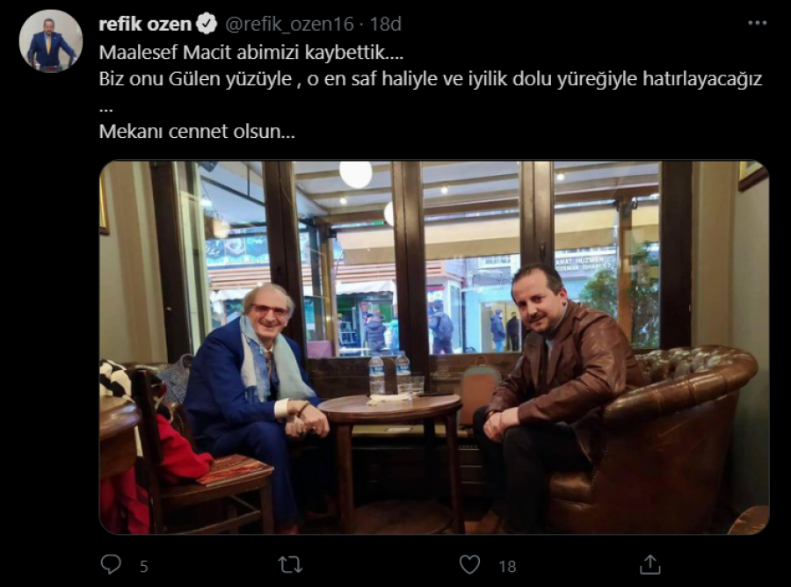The height and width of the screenshot is (587, 791).
Task: Open refik ozen's profile avatar picture
Action: point(50,41)
